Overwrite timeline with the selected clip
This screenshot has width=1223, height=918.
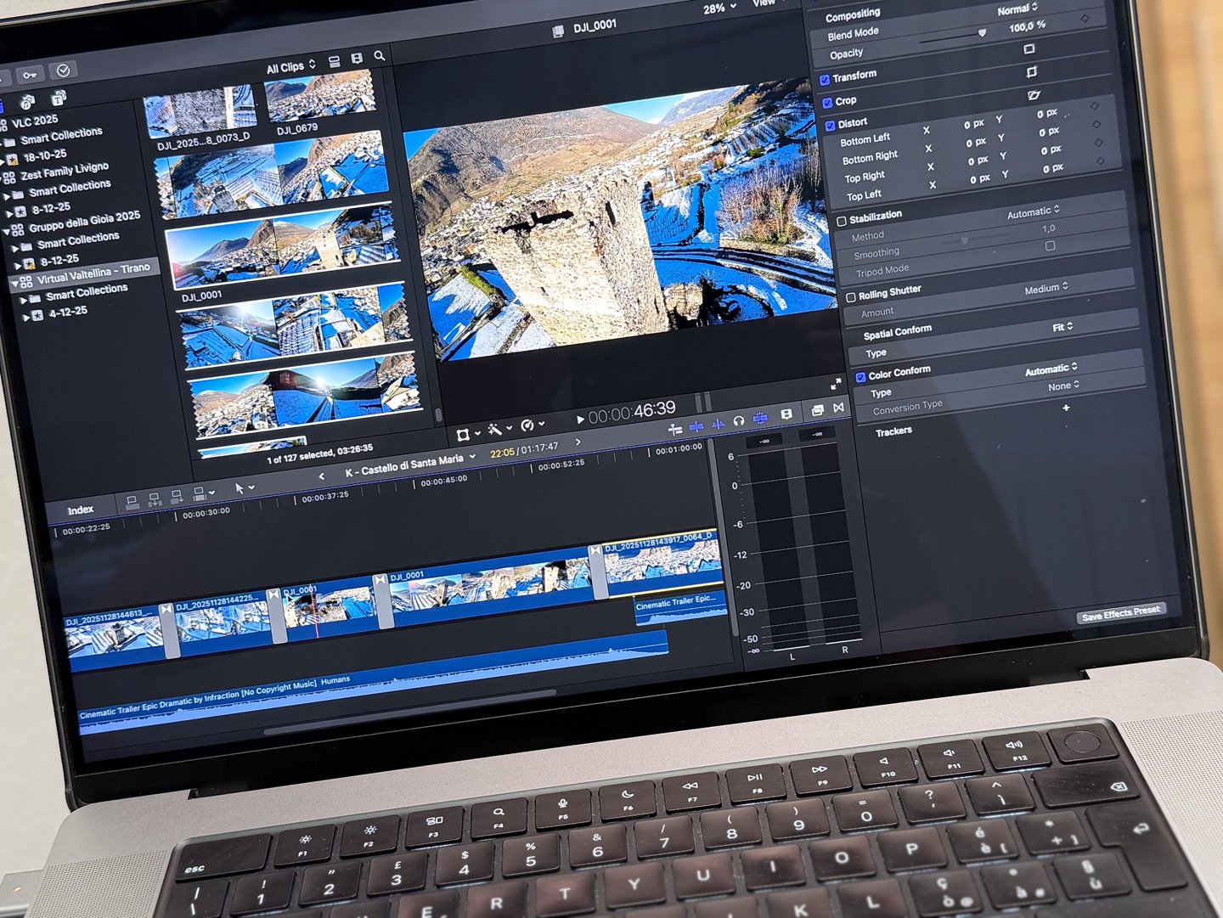pos(200,493)
